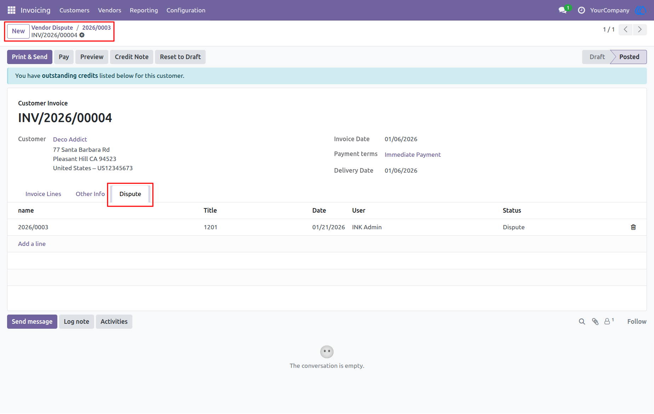654x414 pixels.
Task: Click the Credit Note button
Action: (132, 57)
